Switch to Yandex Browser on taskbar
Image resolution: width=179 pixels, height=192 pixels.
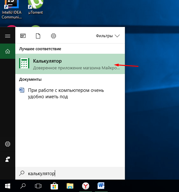tap(86, 186)
